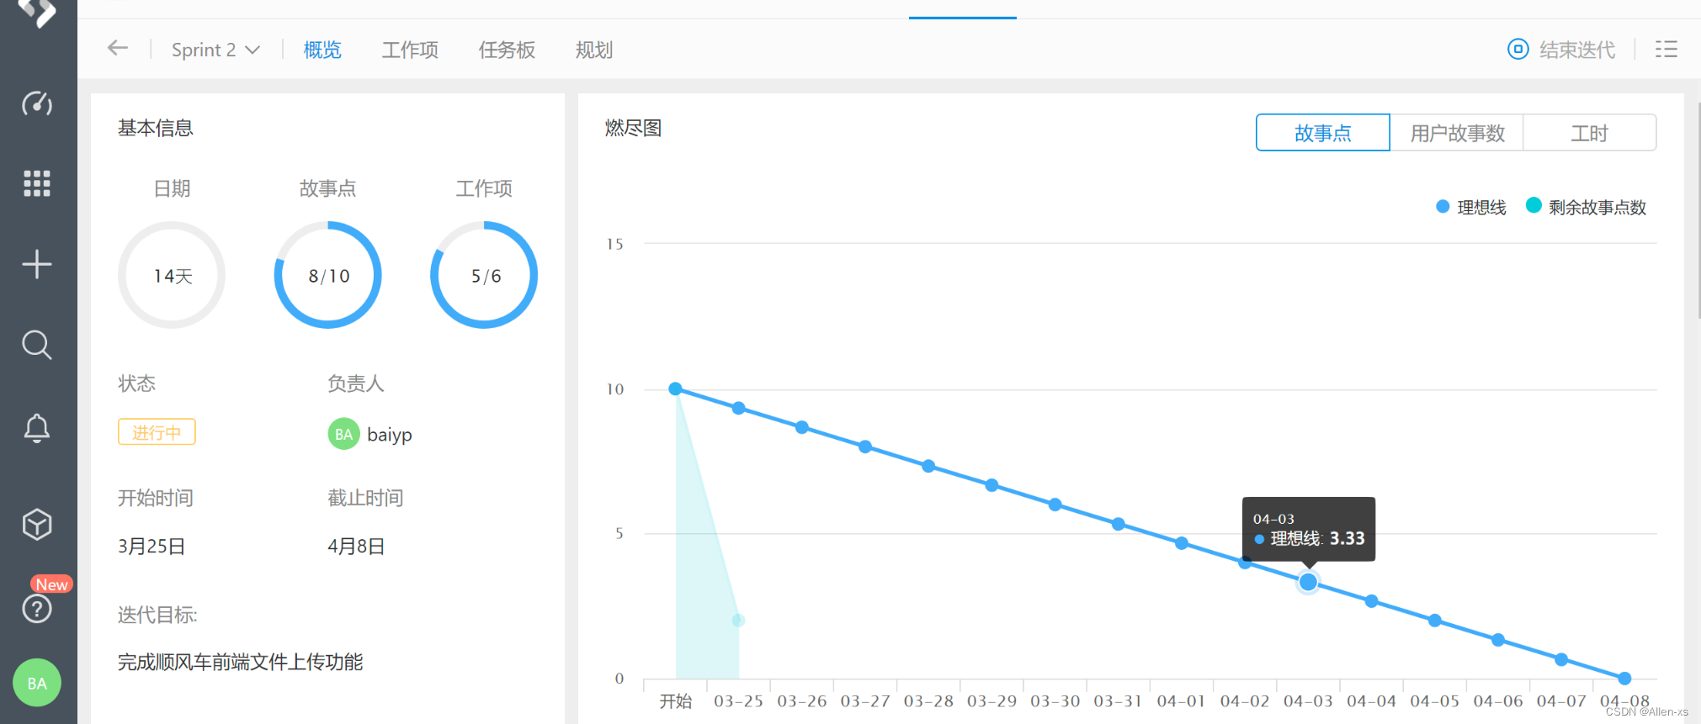The height and width of the screenshot is (724, 1701).
Task: Click the product logo at sidebar top
Action: (x=37, y=12)
